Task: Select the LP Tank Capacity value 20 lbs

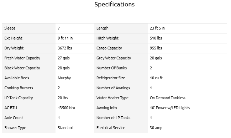Action: (63, 98)
